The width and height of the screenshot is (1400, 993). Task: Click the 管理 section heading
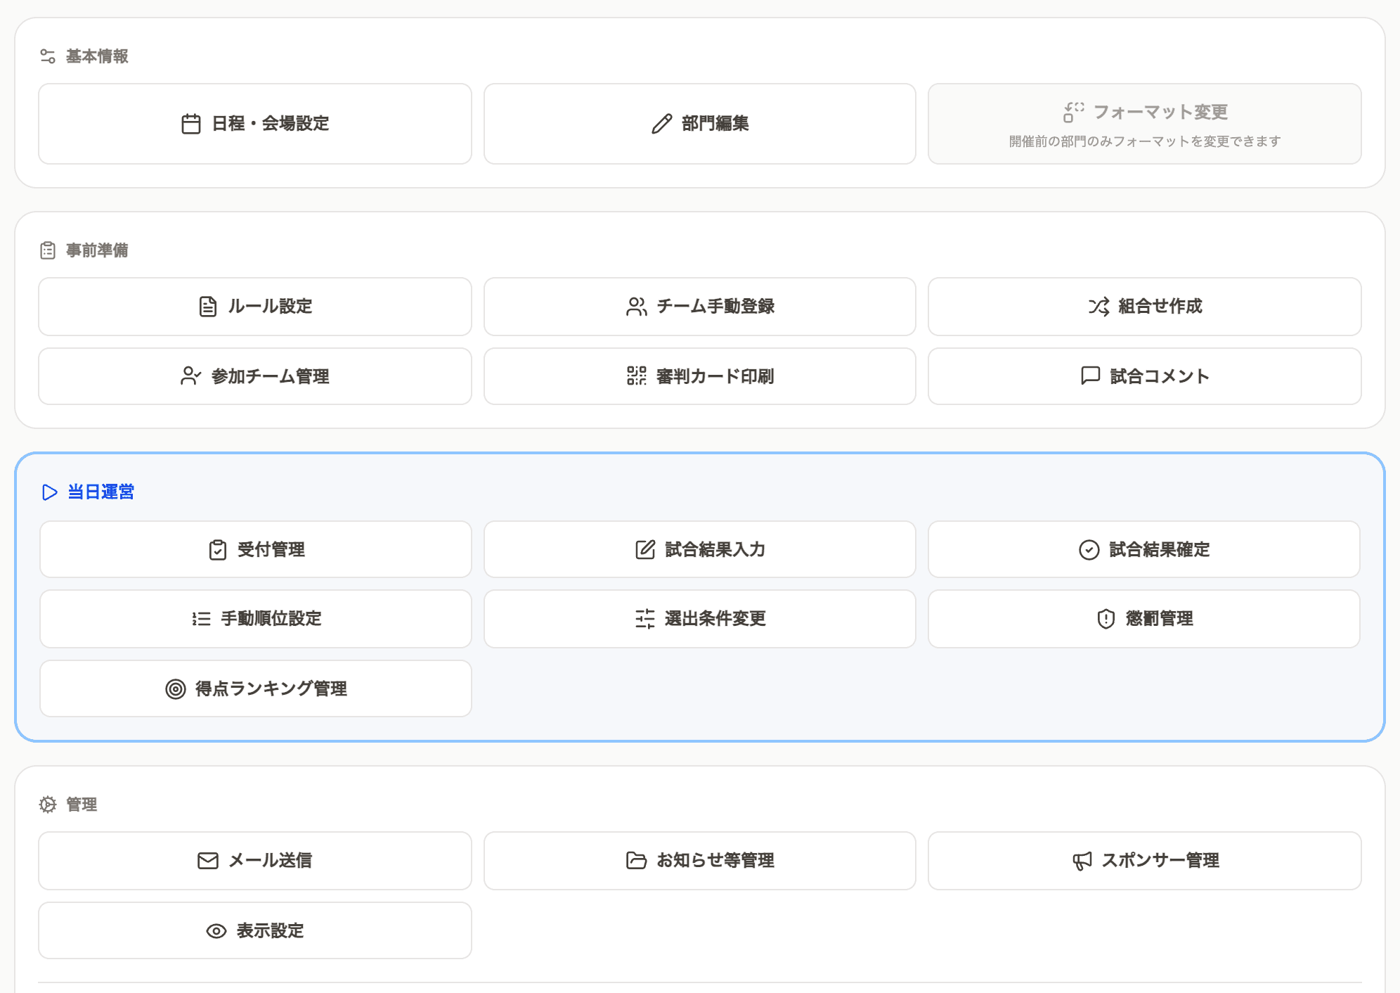click(82, 805)
